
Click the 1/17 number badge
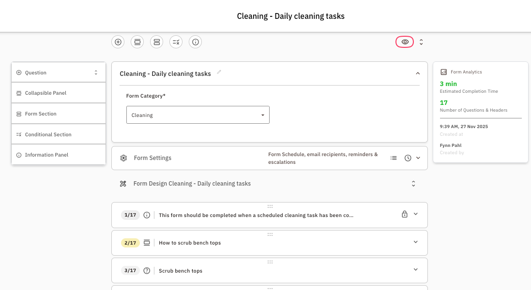coord(130,215)
